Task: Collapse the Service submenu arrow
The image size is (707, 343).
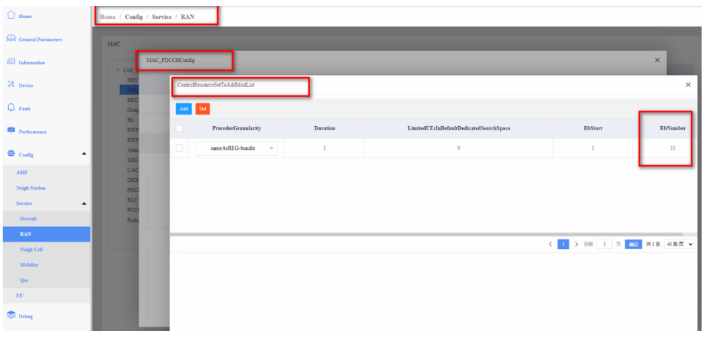Action: pos(84,203)
